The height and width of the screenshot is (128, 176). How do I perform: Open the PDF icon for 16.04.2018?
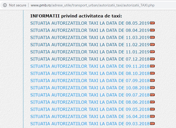pos(152,116)
